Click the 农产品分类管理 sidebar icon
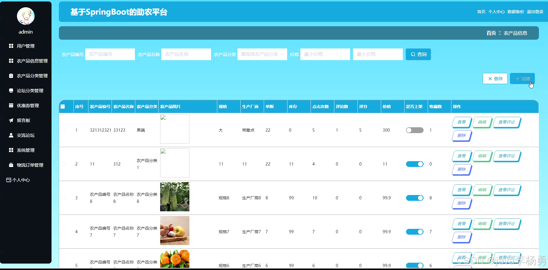548x270 pixels. [11, 76]
